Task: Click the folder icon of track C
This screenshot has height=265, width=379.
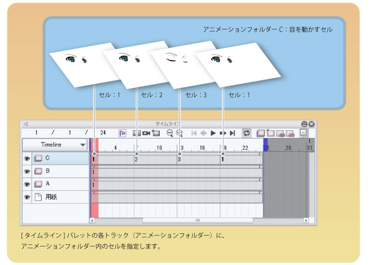Action: tap(38, 158)
